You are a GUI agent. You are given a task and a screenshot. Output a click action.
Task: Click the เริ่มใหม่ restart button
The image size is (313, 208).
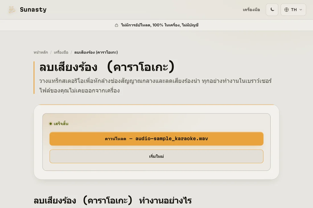(x=156, y=156)
